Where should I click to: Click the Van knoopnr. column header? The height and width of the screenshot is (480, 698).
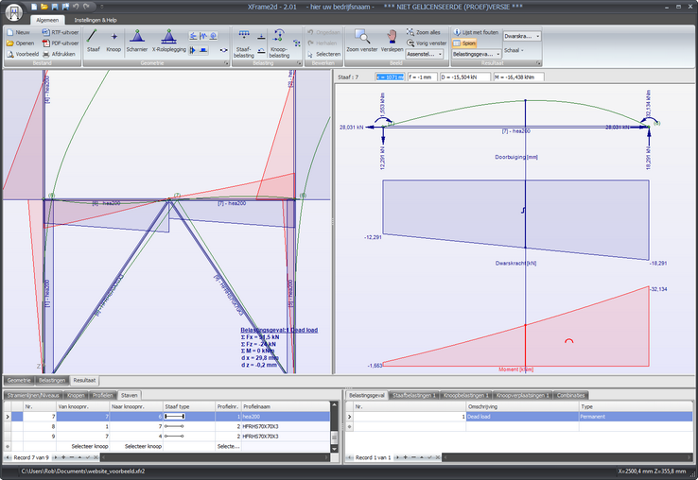[83, 406]
